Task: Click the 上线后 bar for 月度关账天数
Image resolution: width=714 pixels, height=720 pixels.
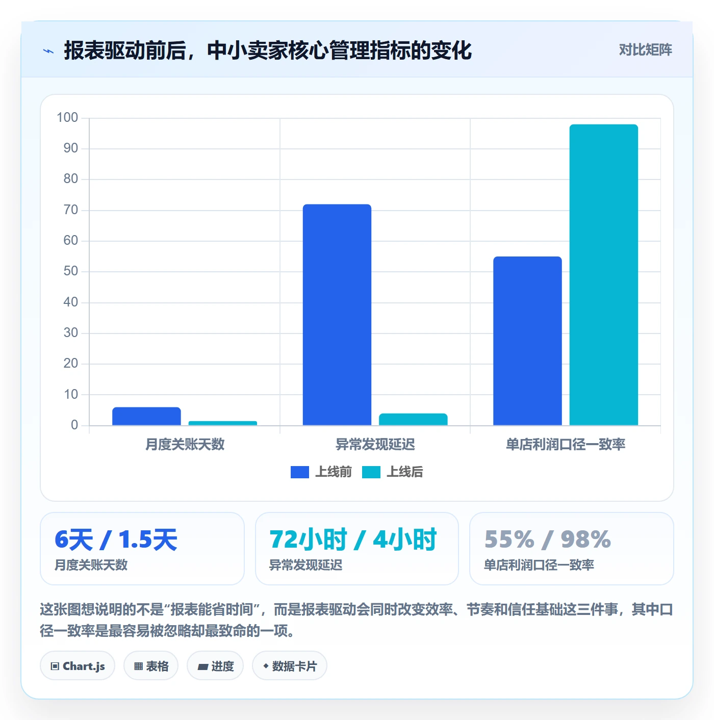Action: 223,423
